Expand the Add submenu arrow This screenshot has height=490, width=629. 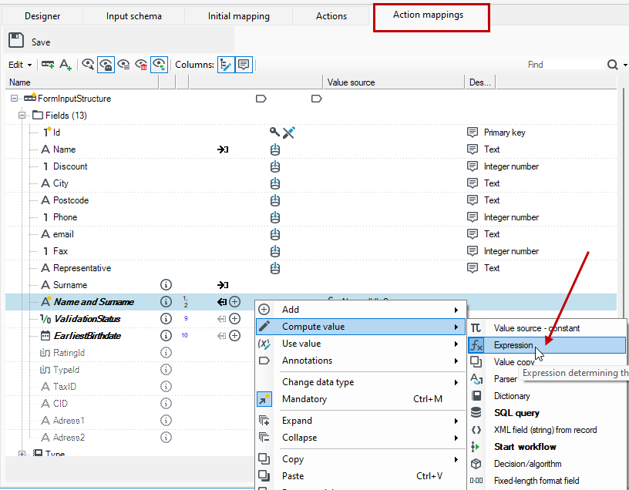tap(456, 310)
